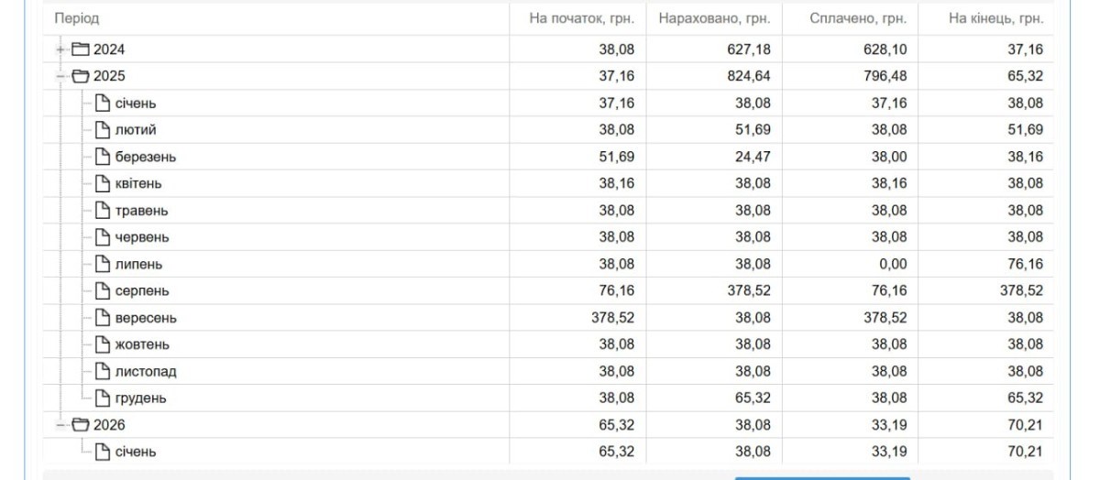Collapse the 2026 year row
The height and width of the screenshot is (480, 1100).
click(x=60, y=425)
